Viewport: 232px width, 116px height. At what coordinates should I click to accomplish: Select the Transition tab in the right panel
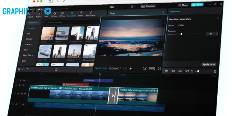coord(175,12)
